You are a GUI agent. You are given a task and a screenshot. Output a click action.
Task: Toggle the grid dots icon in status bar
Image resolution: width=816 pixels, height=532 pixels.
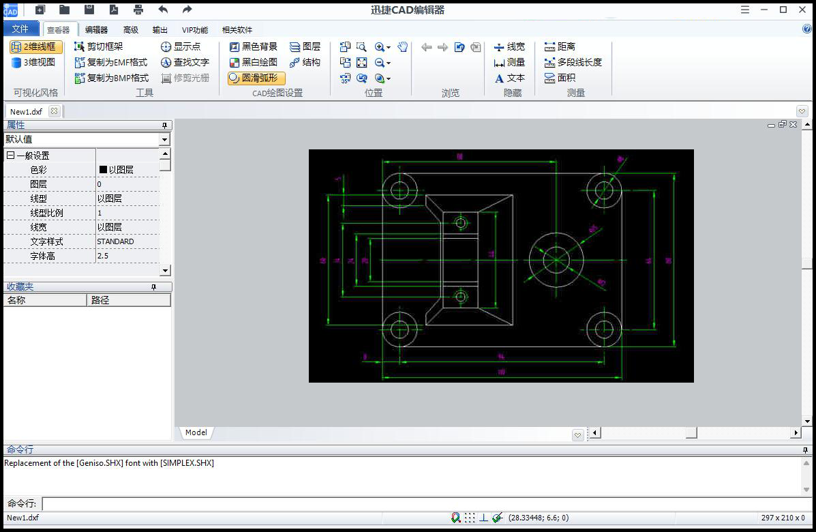(470, 518)
